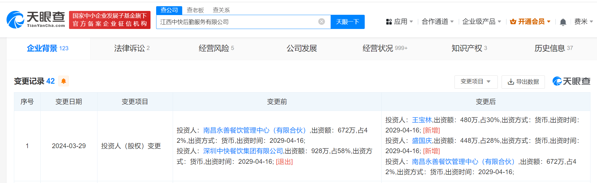
Task: Click the export data download icon
Action: (510, 82)
